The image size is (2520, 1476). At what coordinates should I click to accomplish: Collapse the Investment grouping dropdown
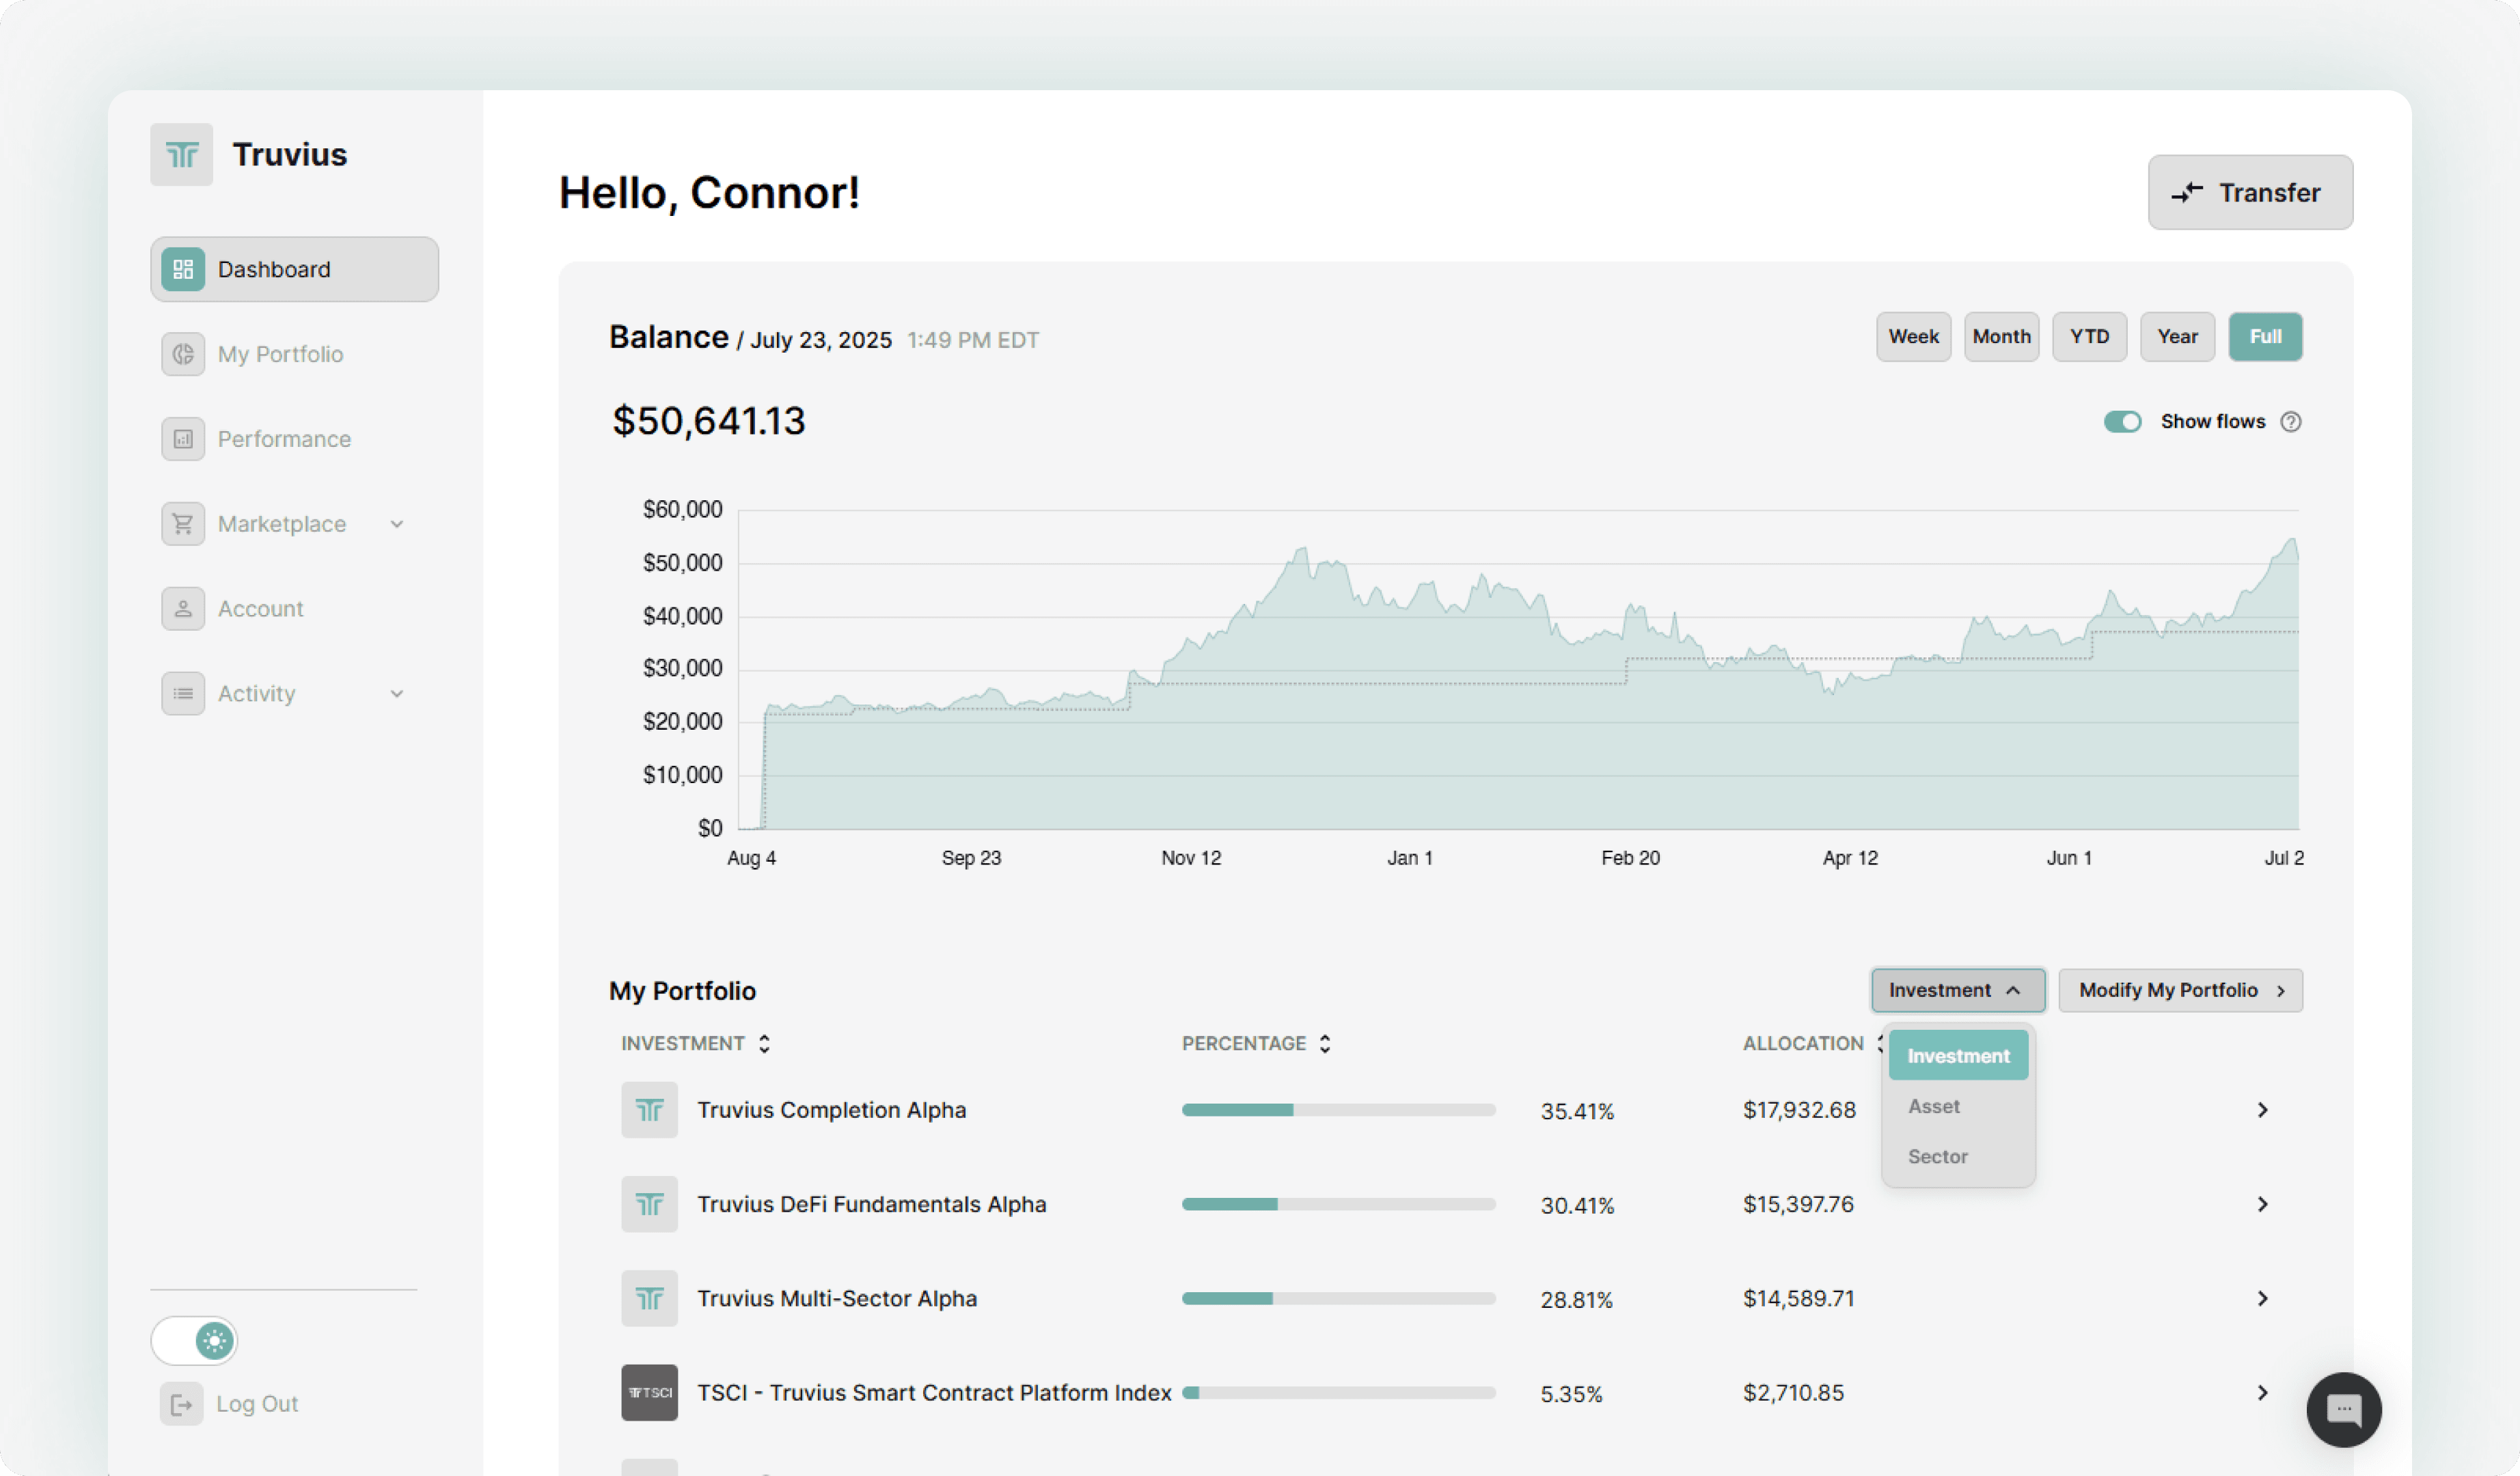[x=1956, y=990]
